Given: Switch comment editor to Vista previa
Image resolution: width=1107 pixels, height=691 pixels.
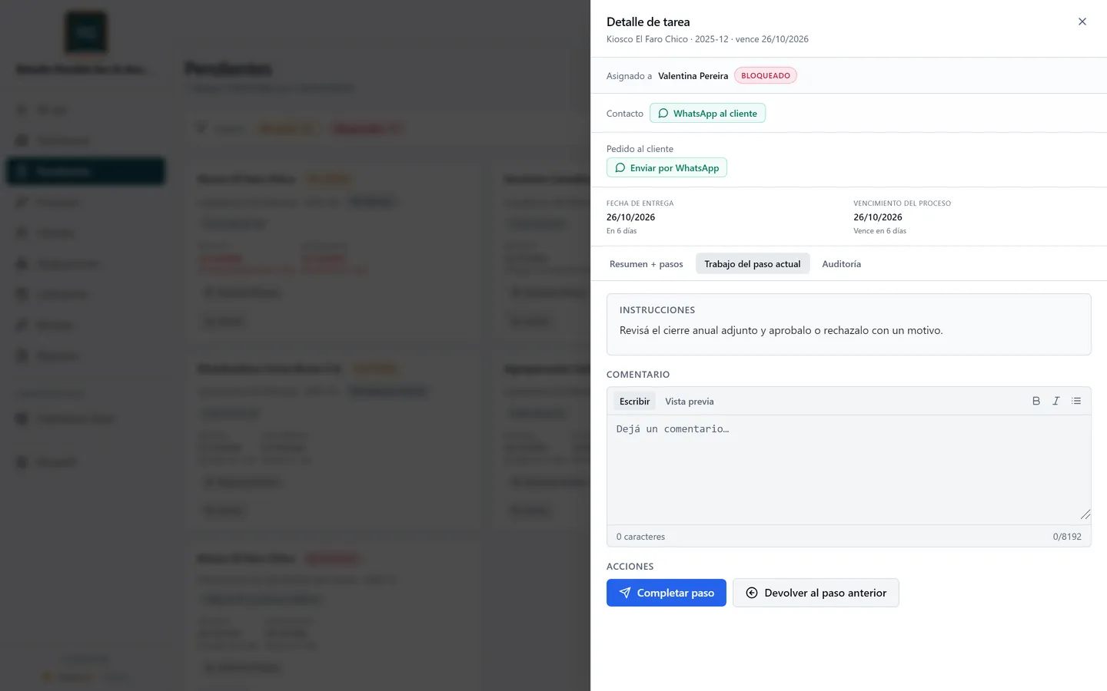Looking at the screenshot, I should click(x=689, y=401).
